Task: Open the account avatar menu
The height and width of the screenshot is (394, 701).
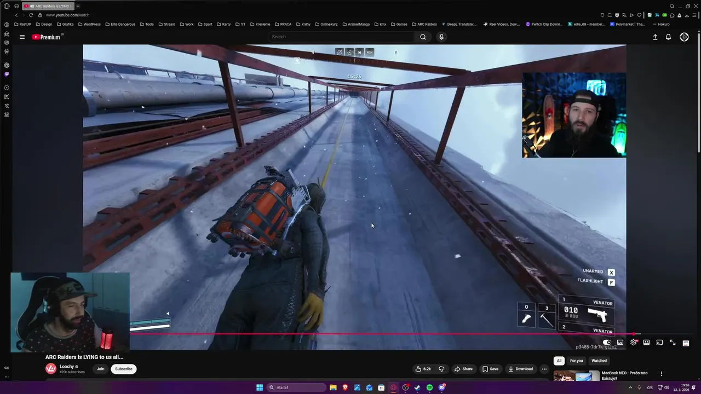Action: [x=684, y=37]
